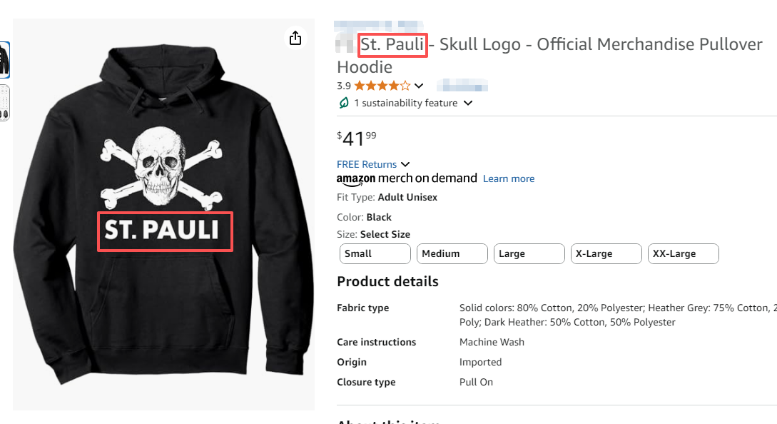Select the X-Large size
This screenshot has height=424, width=777.
tap(606, 253)
